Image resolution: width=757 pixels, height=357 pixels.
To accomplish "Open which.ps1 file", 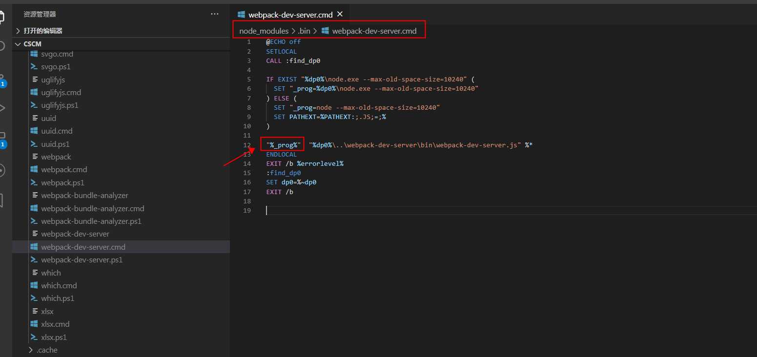I will click(58, 298).
